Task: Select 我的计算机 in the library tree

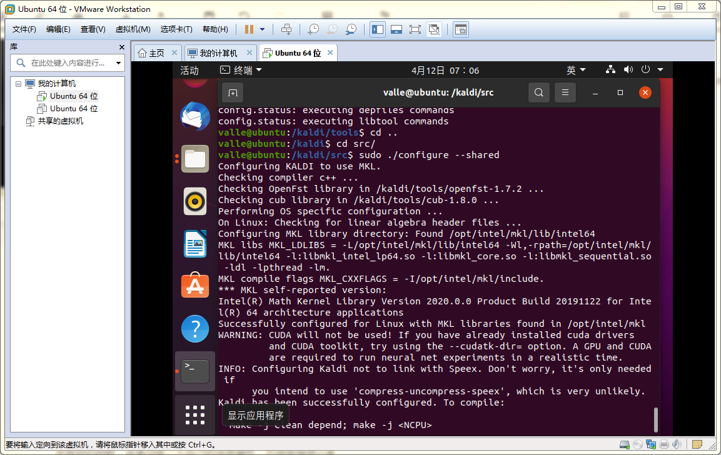Action: tap(56, 84)
